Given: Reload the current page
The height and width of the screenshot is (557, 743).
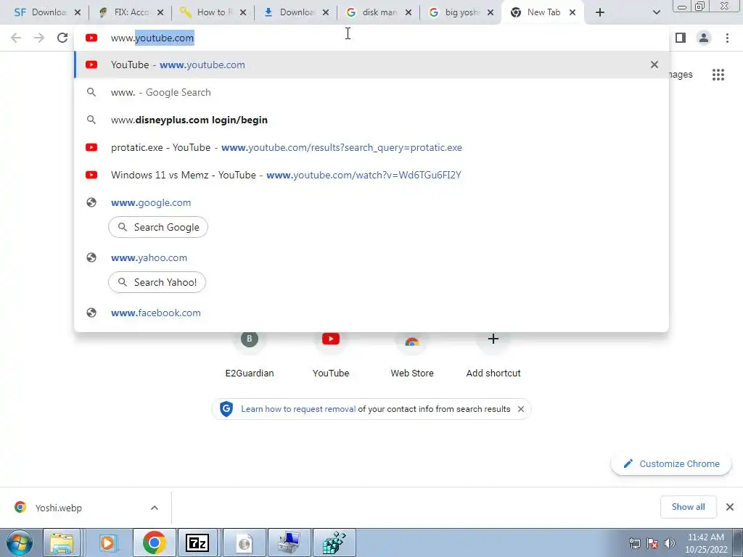Looking at the screenshot, I should pyautogui.click(x=62, y=38).
